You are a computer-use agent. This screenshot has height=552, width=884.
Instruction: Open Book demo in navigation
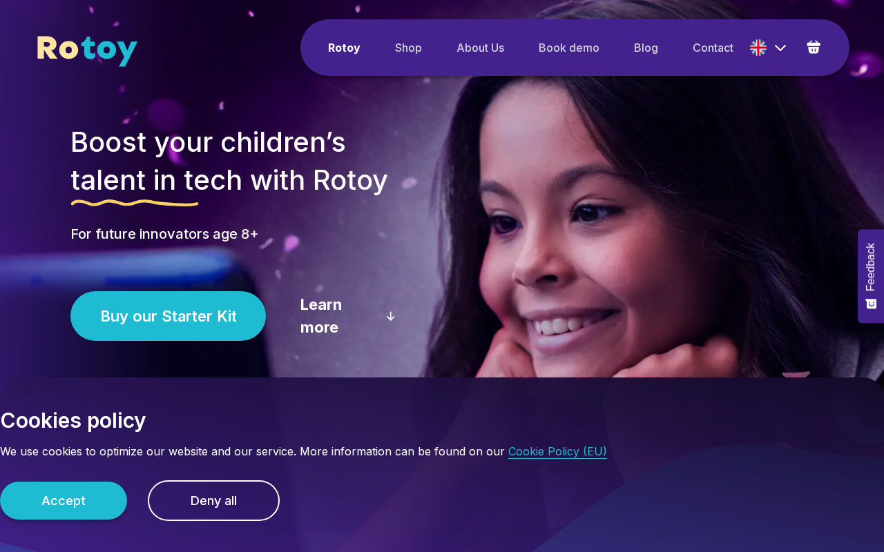569,48
